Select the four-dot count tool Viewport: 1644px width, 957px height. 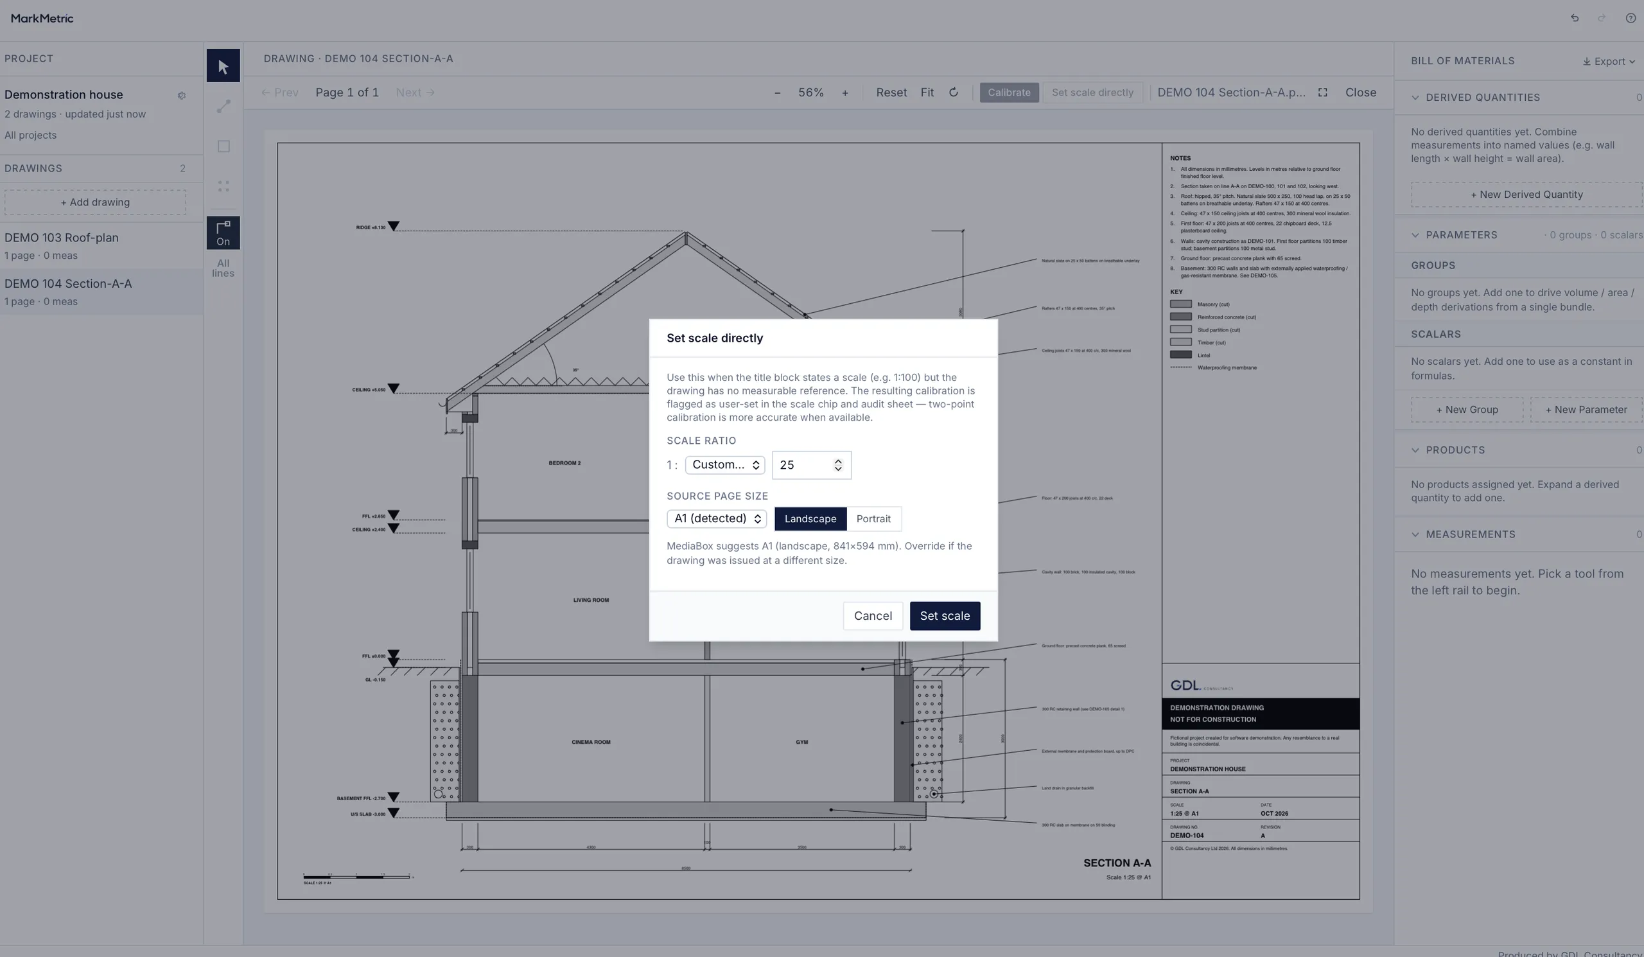223,186
